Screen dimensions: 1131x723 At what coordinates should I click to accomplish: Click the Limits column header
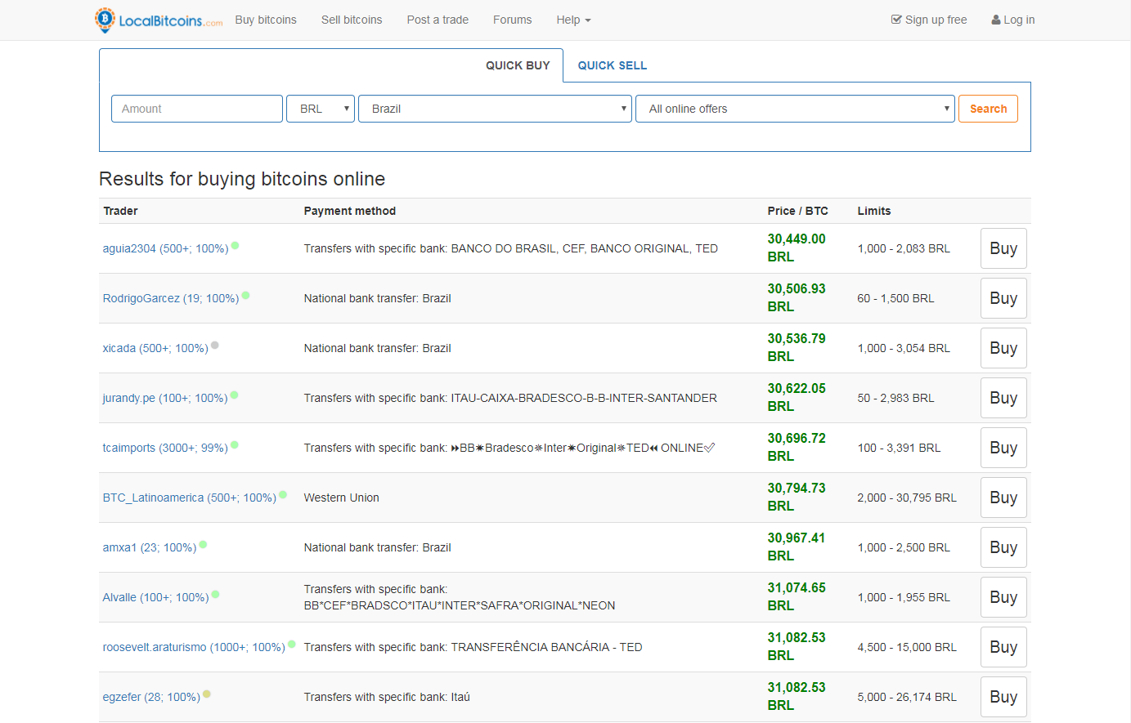[x=874, y=211]
